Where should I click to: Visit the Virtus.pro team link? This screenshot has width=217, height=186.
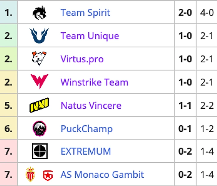point(82,59)
